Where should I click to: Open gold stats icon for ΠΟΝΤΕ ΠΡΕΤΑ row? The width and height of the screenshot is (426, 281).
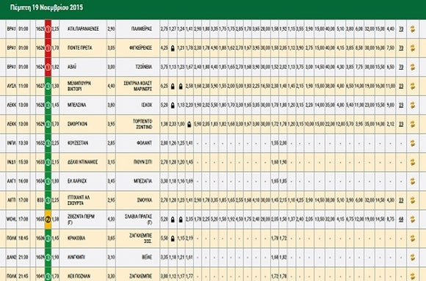pyautogui.click(x=413, y=48)
